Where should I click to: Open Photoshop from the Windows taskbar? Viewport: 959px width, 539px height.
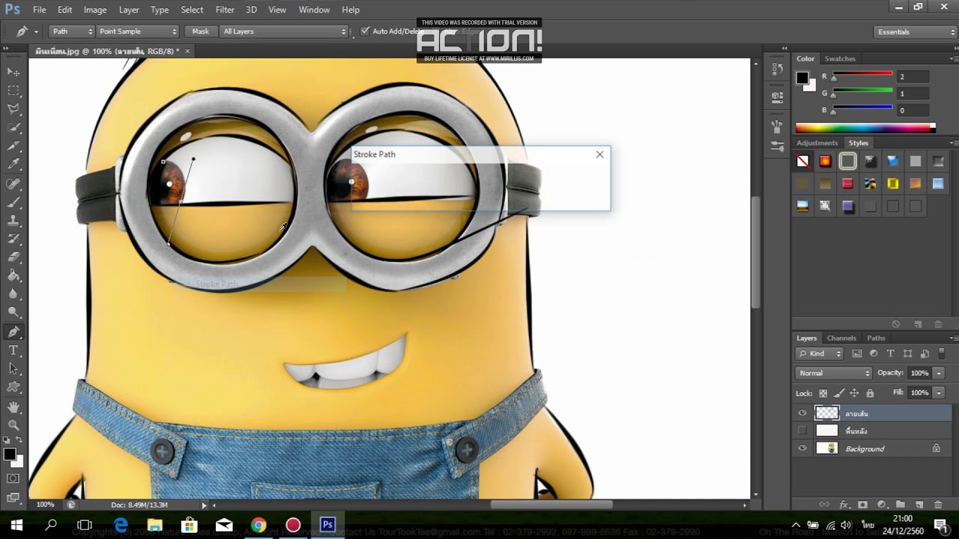[327, 525]
